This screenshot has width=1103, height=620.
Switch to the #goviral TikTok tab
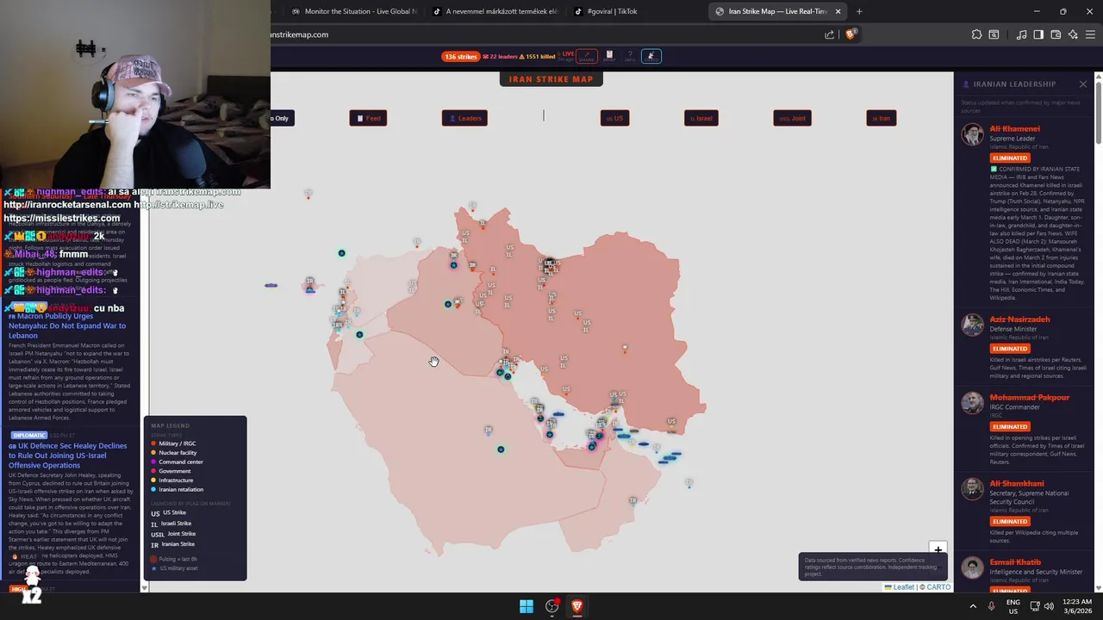pos(635,11)
